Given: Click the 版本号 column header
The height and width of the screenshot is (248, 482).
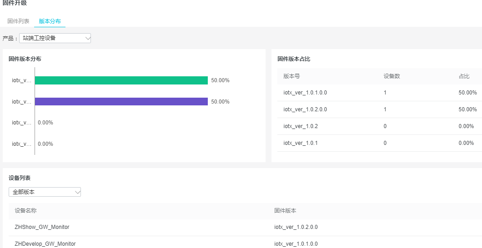Looking at the screenshot, I should coord(291,76).
